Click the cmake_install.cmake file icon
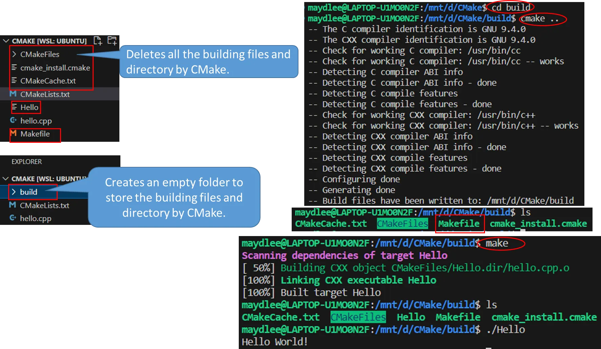601x349 pixels. click(x=14, y=67)
